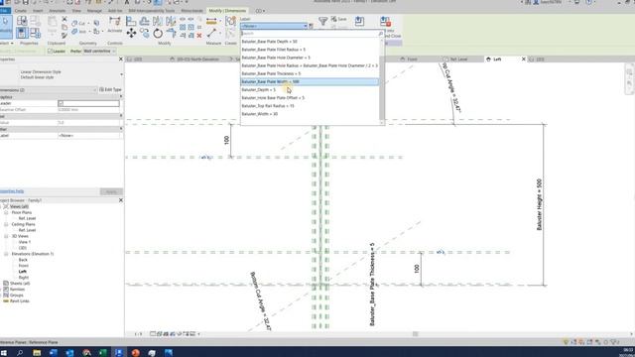Image resolution: width=635 pixels, height=357 pixels.
Task: Click the Load into Project and Close icon
Action: (x=385, y=21)
